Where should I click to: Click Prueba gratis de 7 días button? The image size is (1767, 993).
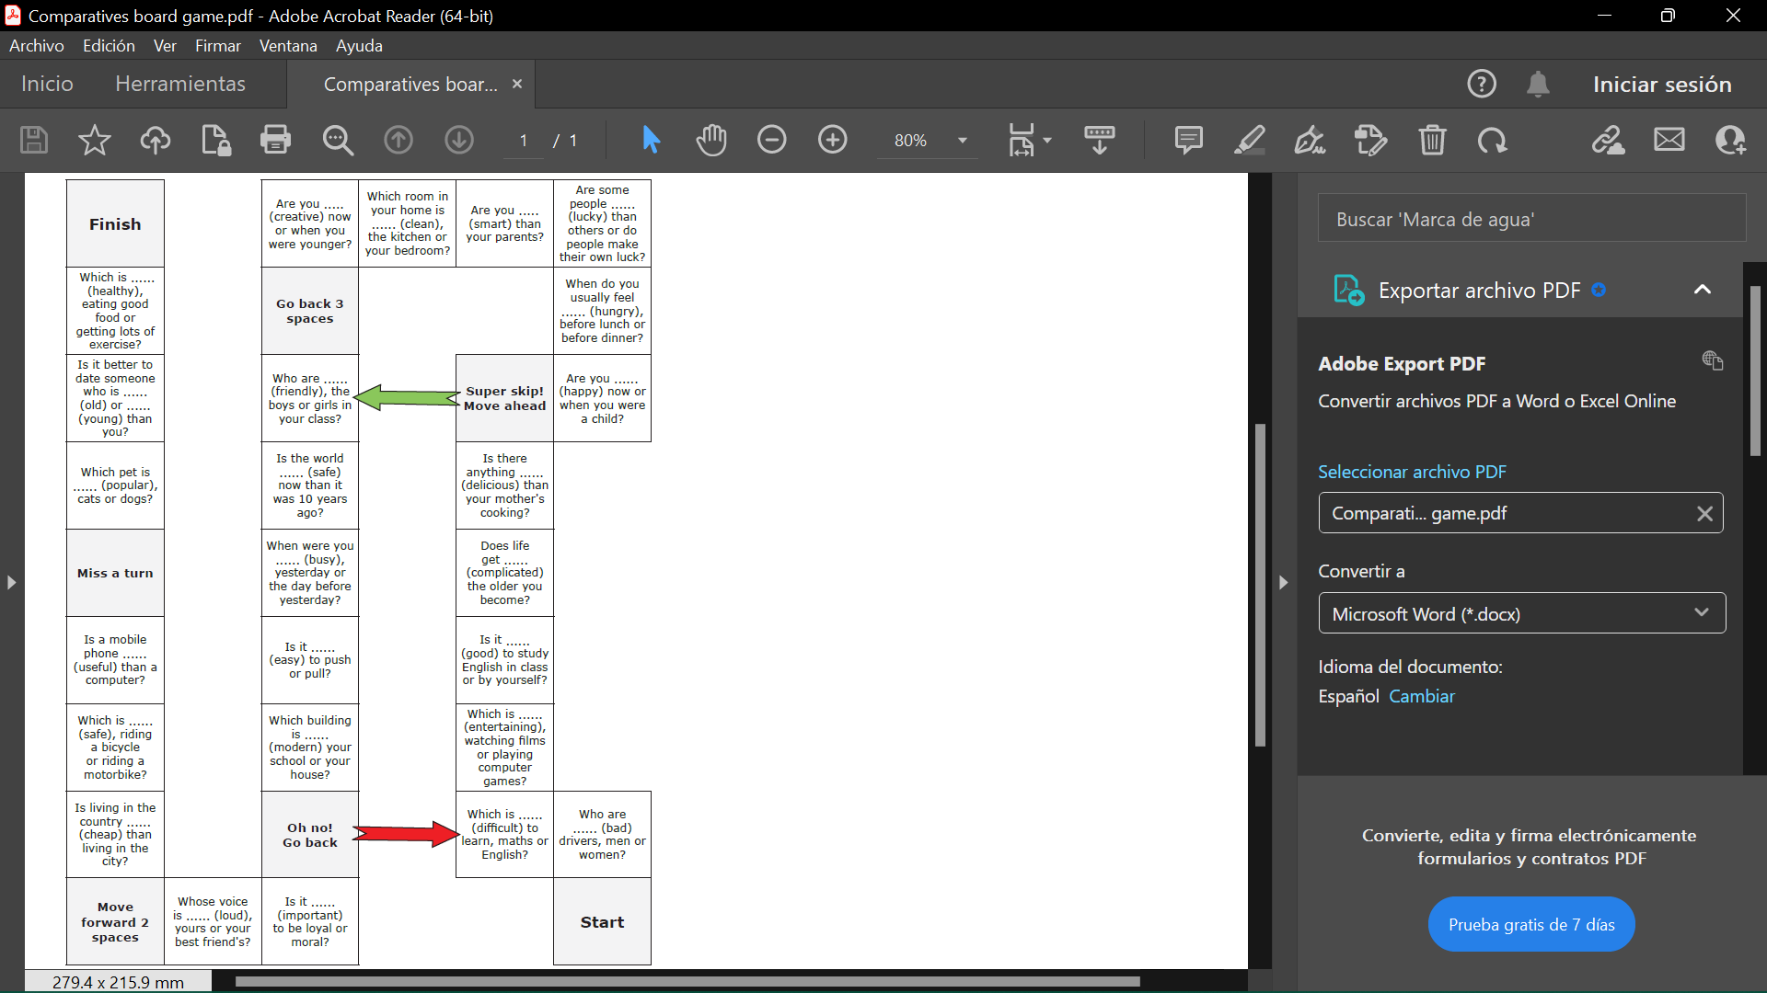(1530, 924)
